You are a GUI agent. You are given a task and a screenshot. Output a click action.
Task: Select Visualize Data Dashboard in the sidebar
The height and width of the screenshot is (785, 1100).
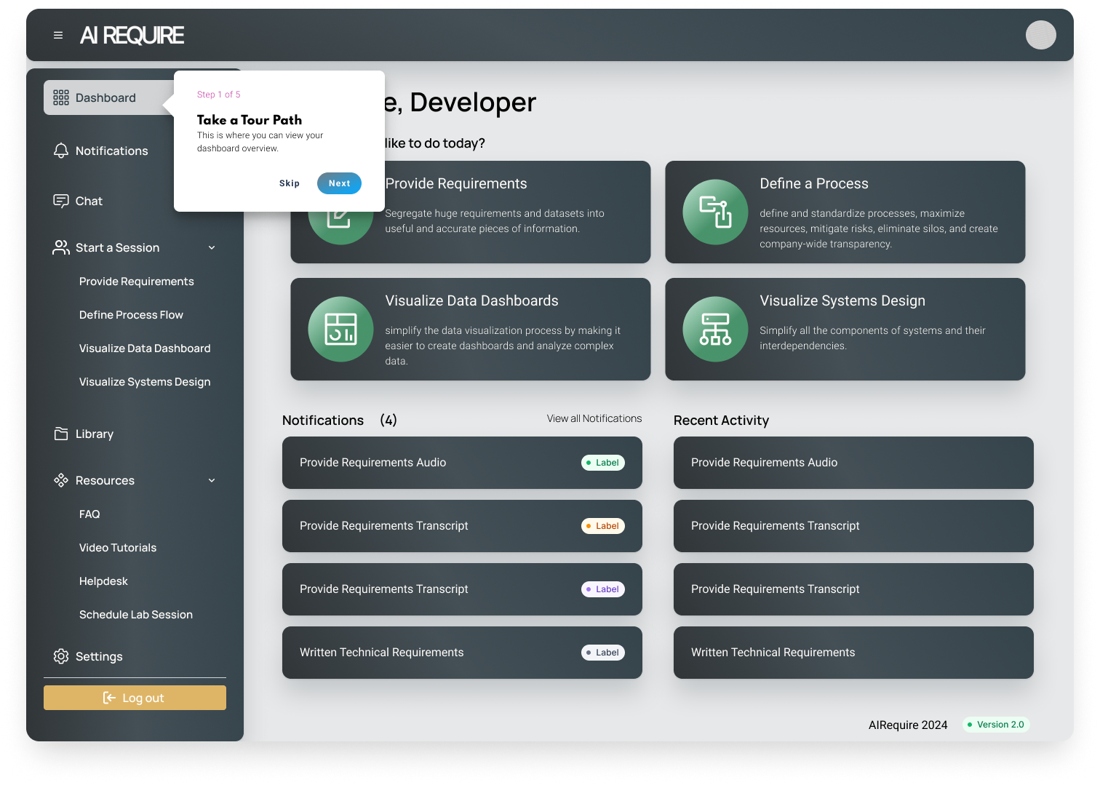click(x=145, y=348)
